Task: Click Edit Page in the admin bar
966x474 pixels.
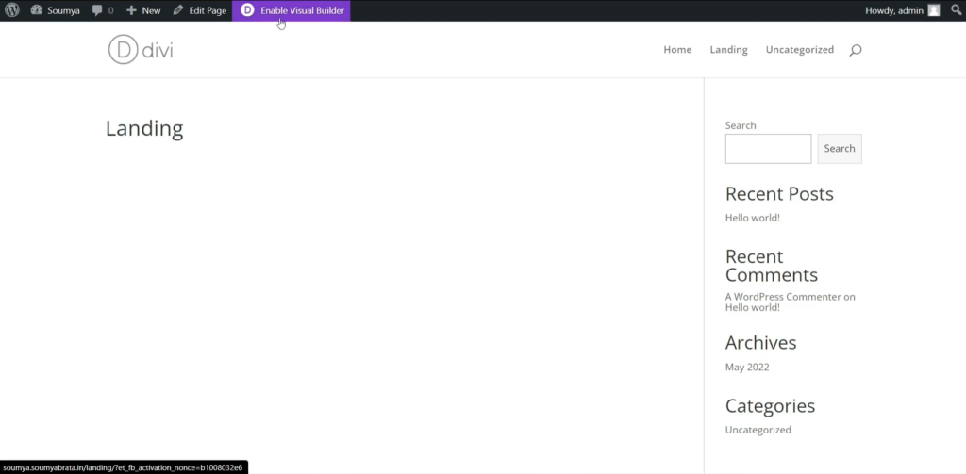Action: coord(200,10)
